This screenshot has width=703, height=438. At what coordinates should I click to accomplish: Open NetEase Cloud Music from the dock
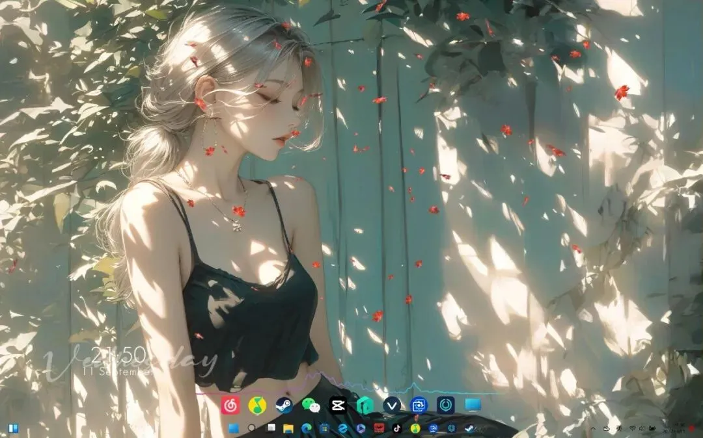[230, 405]
